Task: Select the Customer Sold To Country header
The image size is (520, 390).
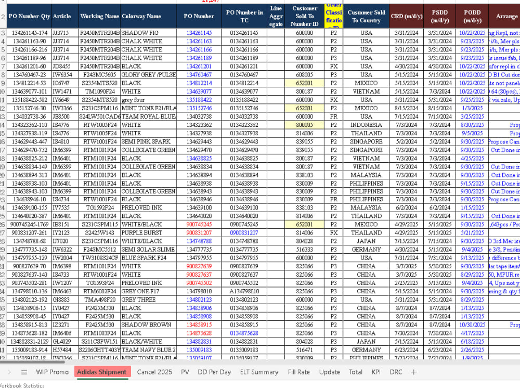Action: tap(366, 16)
